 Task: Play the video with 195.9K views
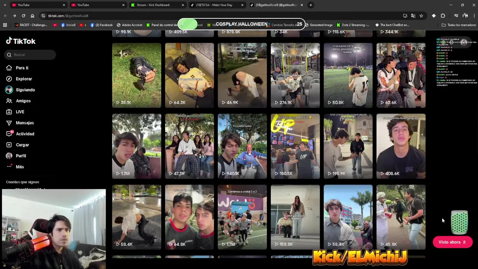pyautogui.click(x=348, y=146)
